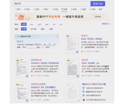Click the lock icon beside 2元开通VIP
Image resolution: width=128 pixels, height=105 pixels.
(84, 100)
